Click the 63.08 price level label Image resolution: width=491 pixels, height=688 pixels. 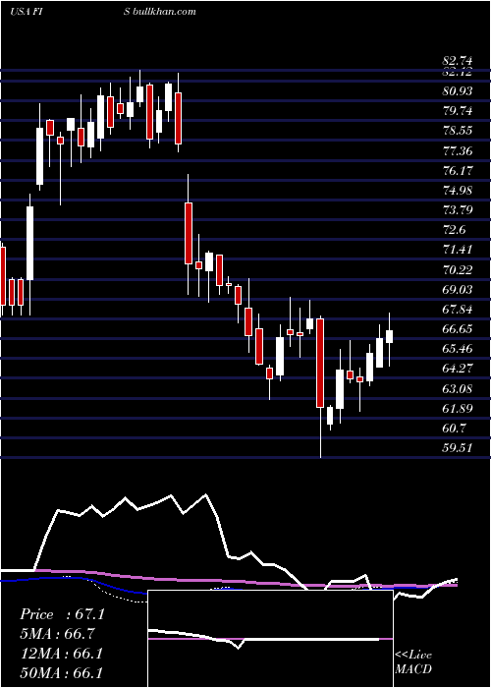point(458,389)
